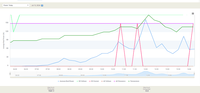Click the right handle of the range navigator
Image resolution: width=200 pixels, height=93 pixels.
click(x=194, y=74)
